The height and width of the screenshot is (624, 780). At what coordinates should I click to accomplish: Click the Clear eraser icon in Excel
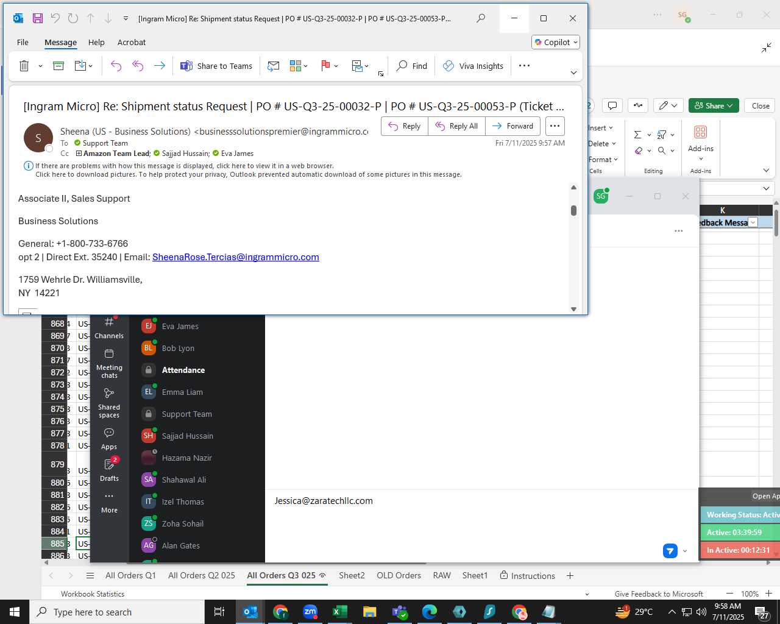coord(638,151)
